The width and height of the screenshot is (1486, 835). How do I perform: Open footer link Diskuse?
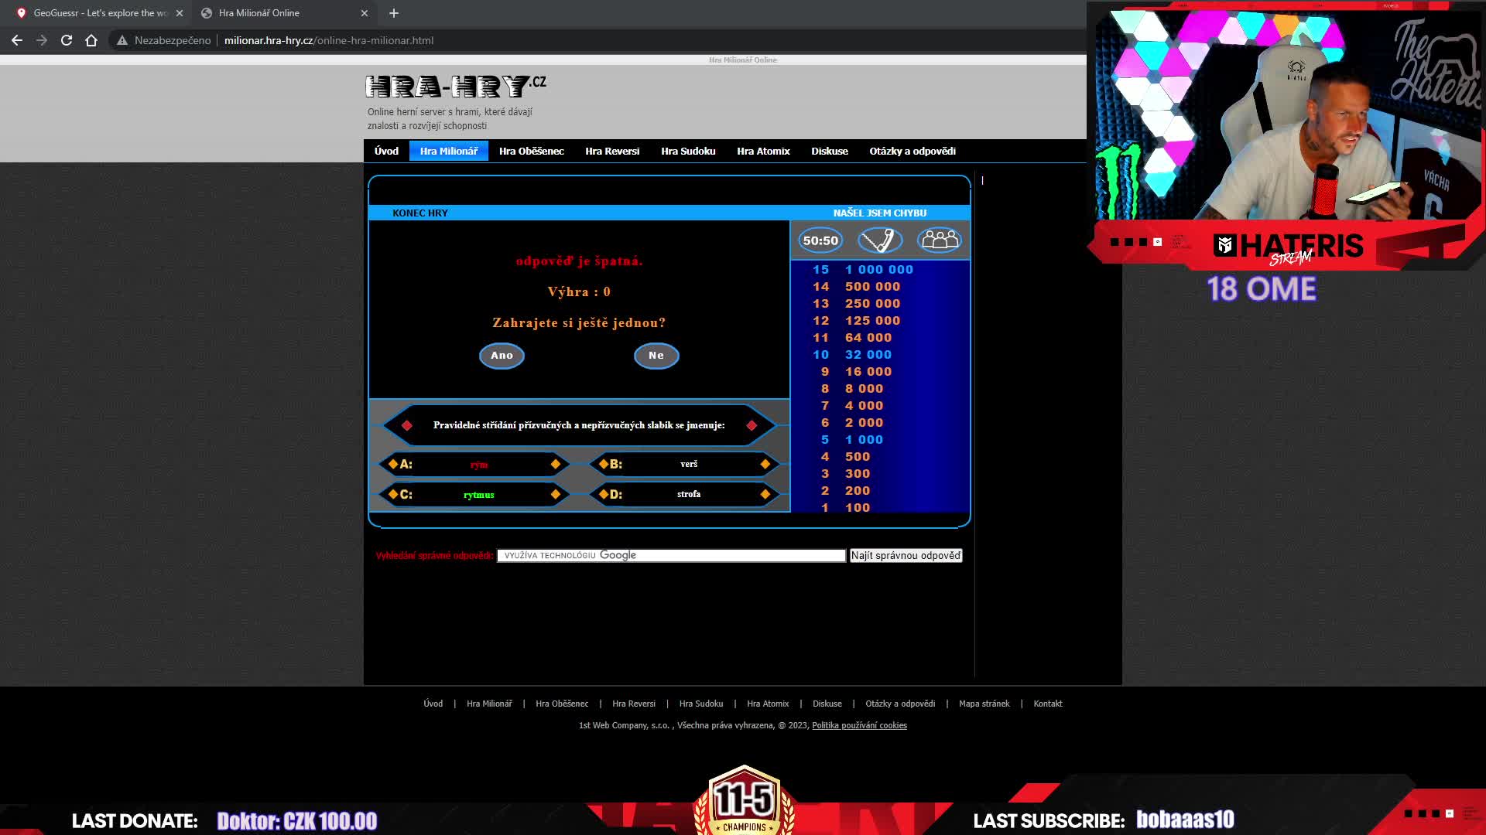827,704
